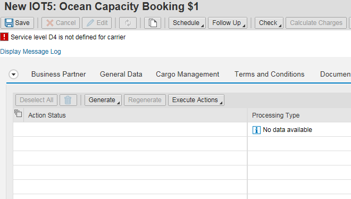Switch to the partially visible Documen… tab

[336, 74]
